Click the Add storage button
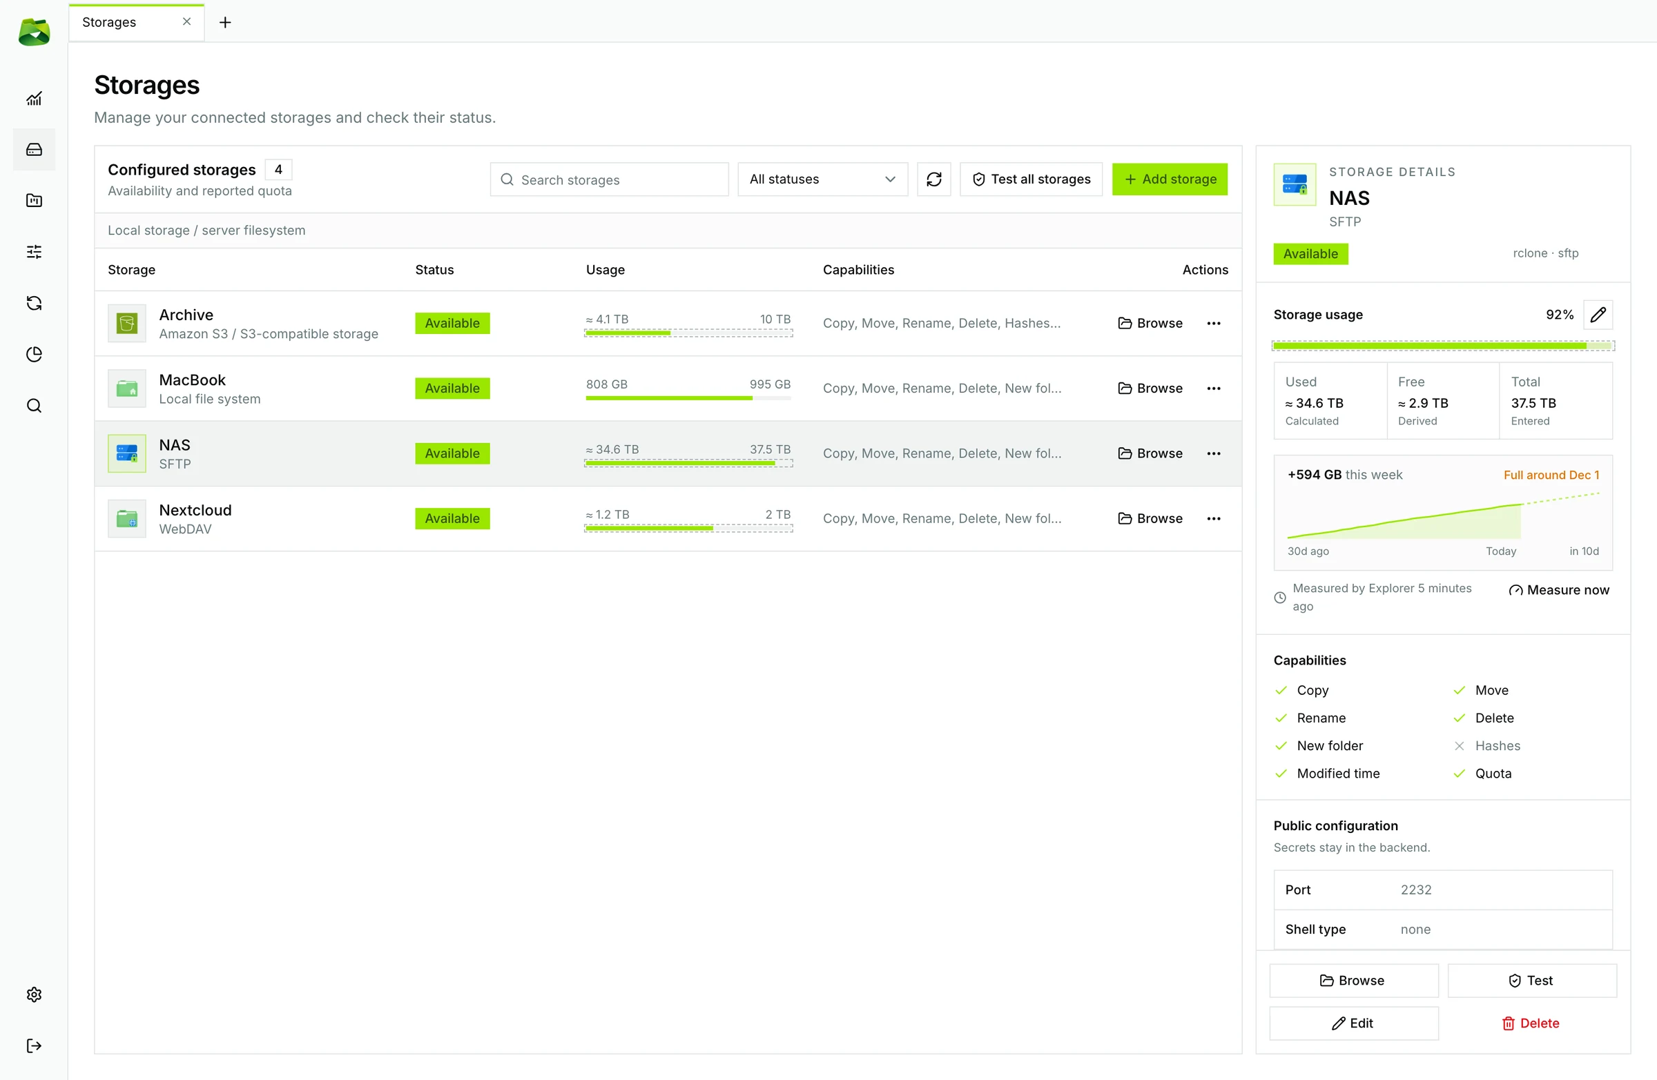1657x1080 pixels. pos(1170,179)
